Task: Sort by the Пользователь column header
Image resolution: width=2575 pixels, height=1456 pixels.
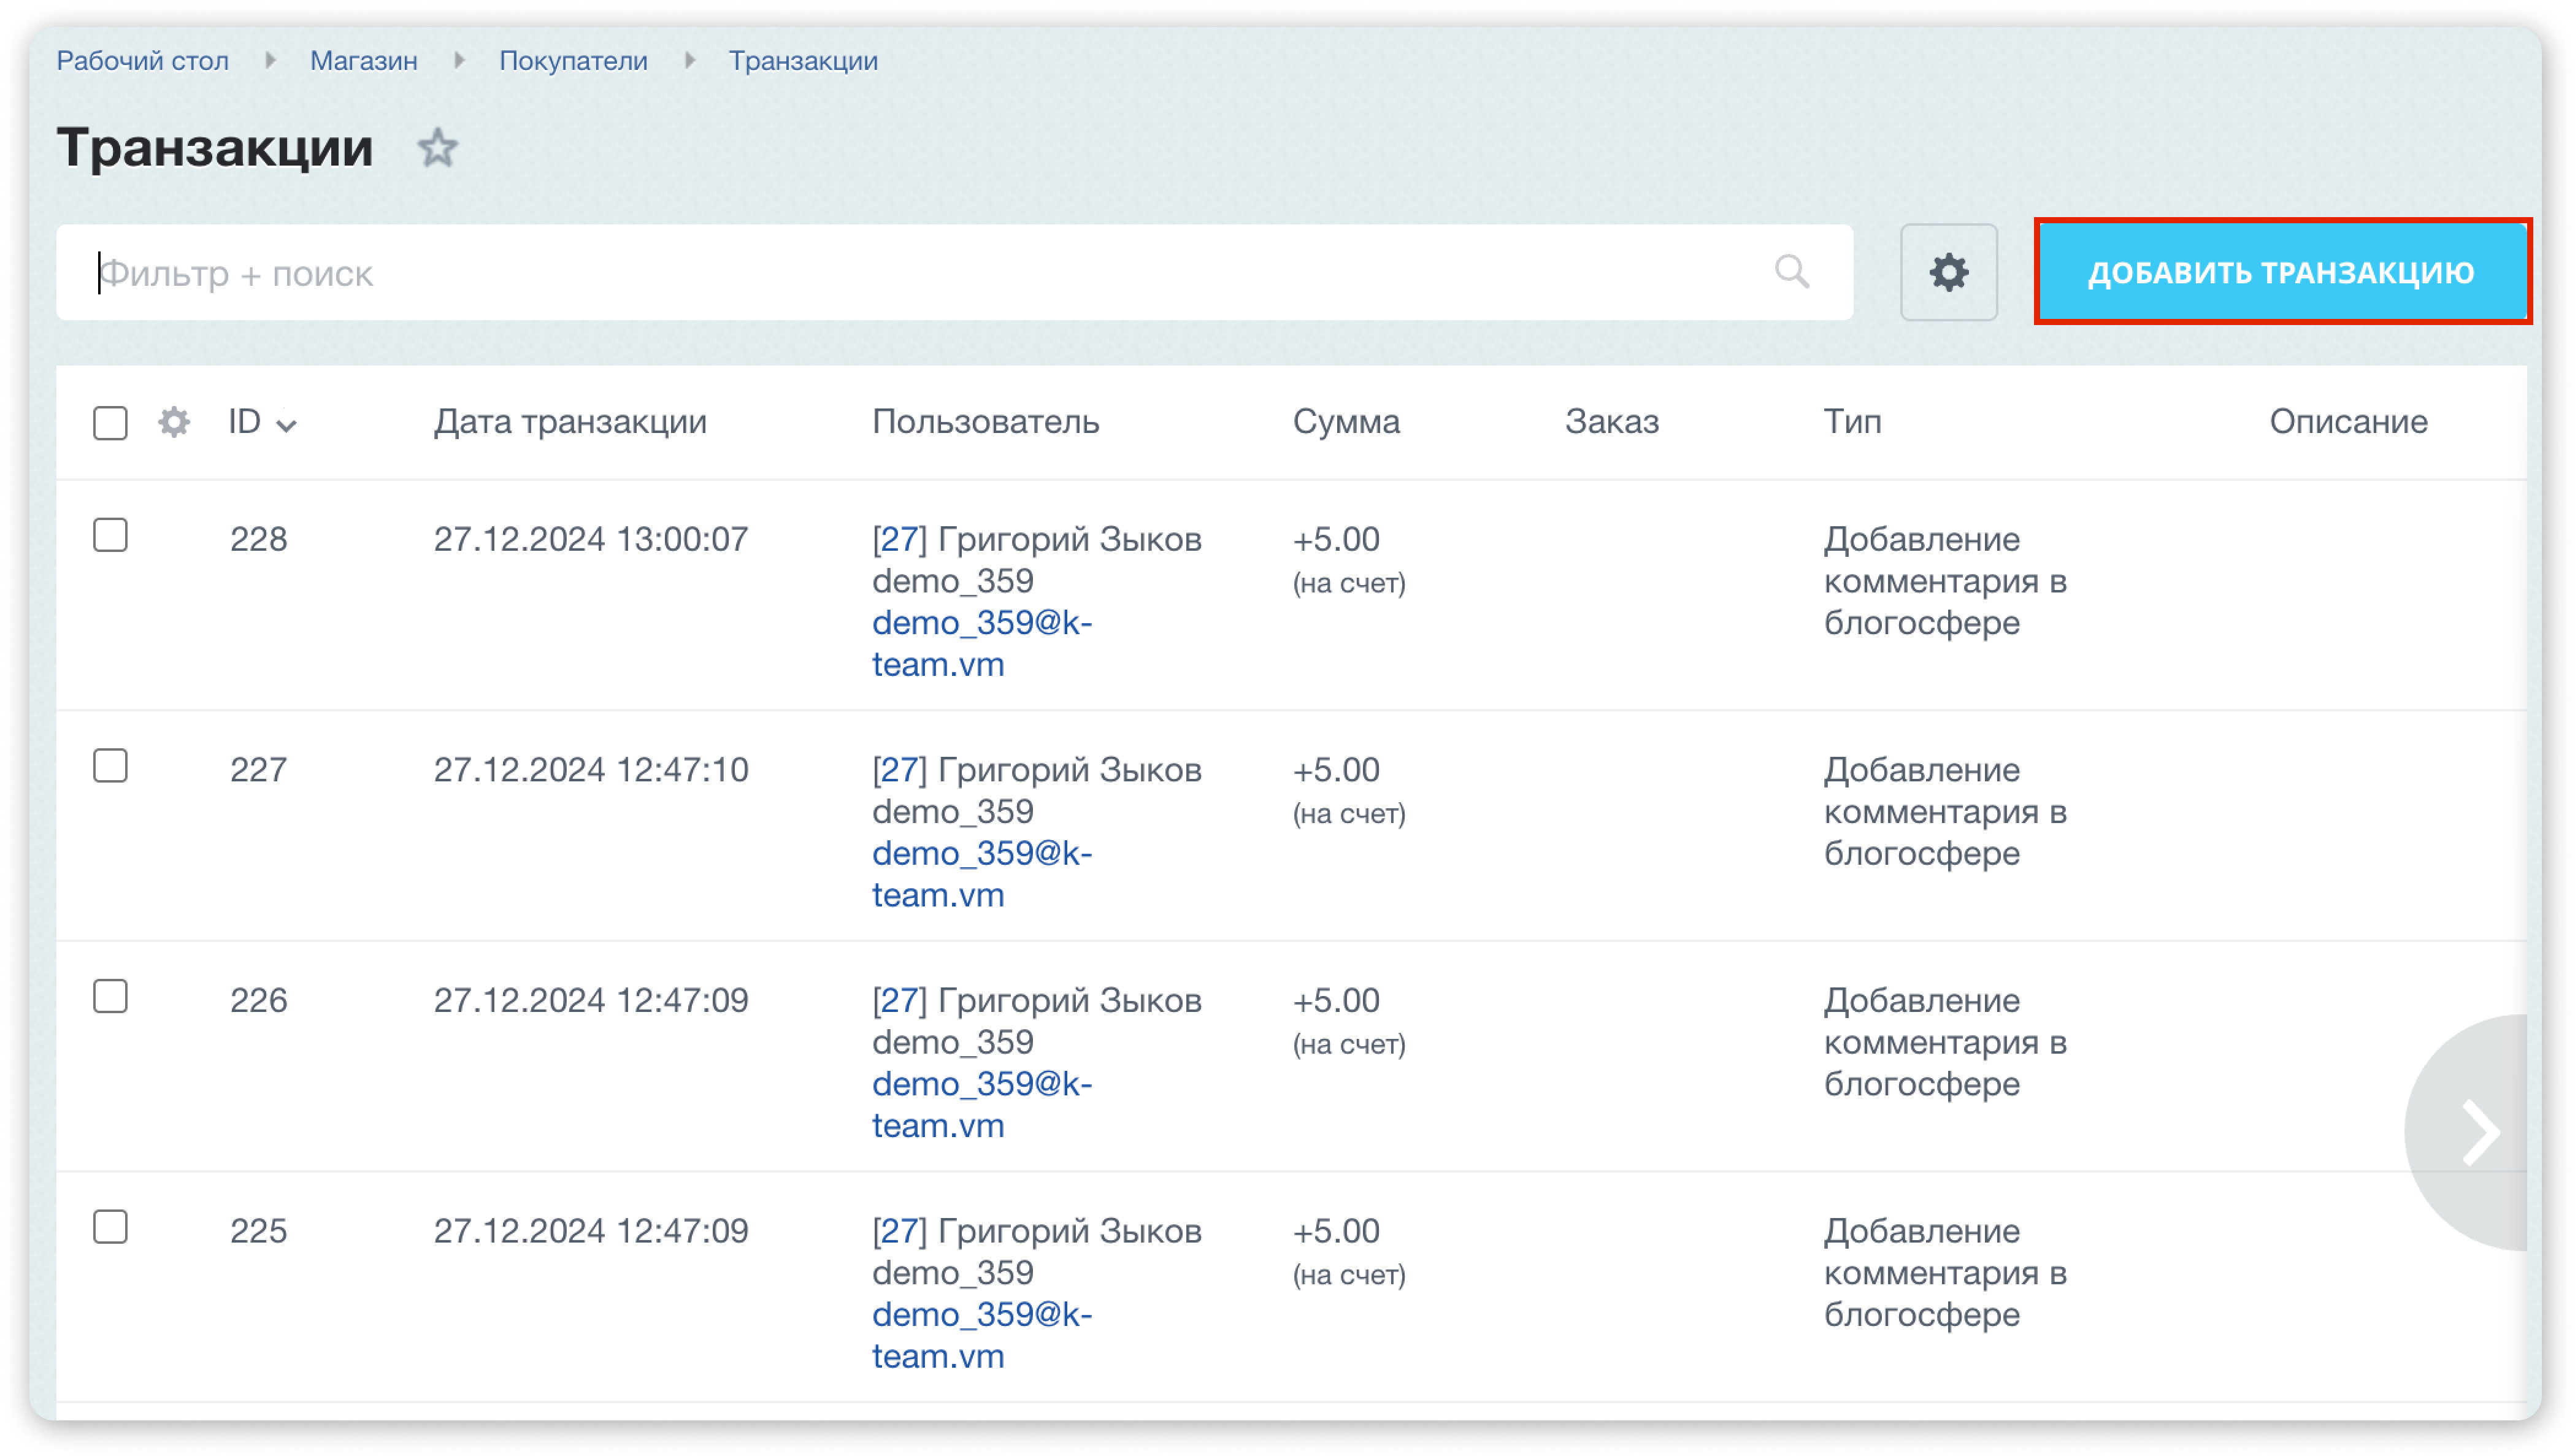Action: [985, 422]
